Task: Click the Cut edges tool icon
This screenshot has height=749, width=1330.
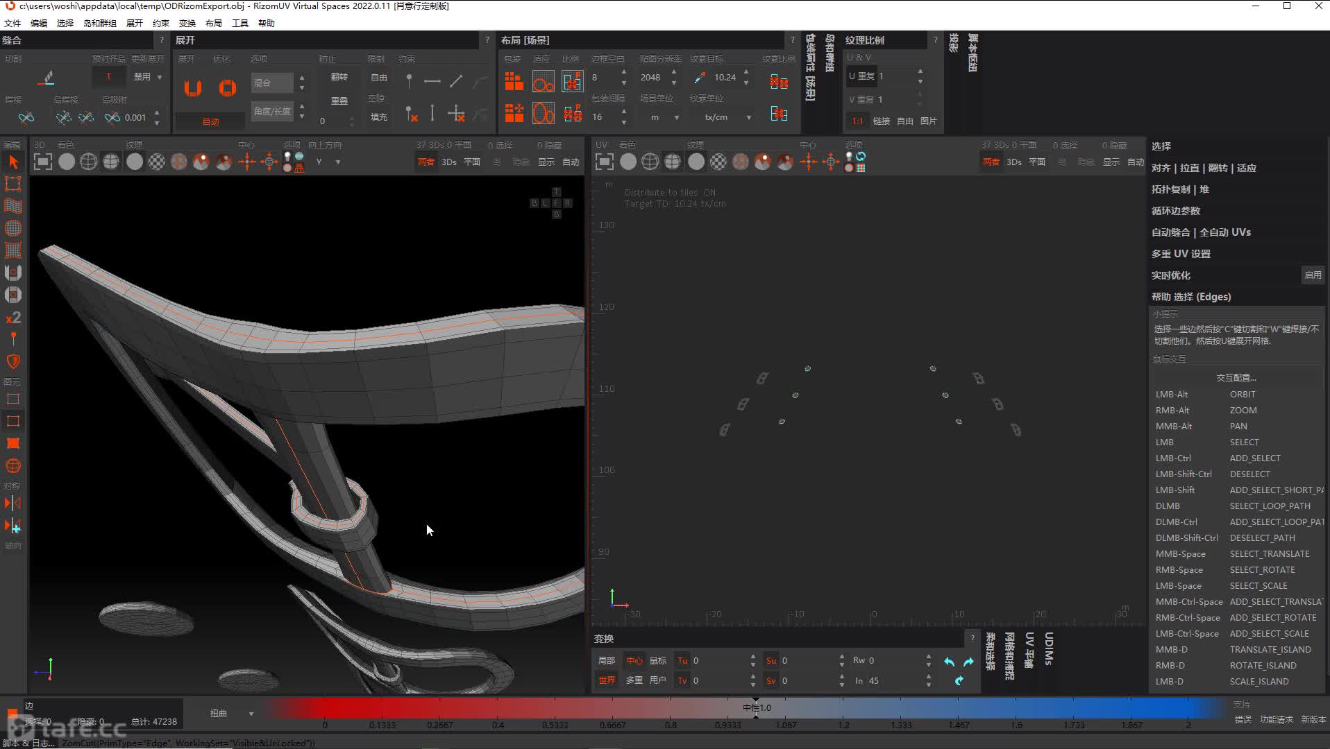Action: (x=47, y=78)
